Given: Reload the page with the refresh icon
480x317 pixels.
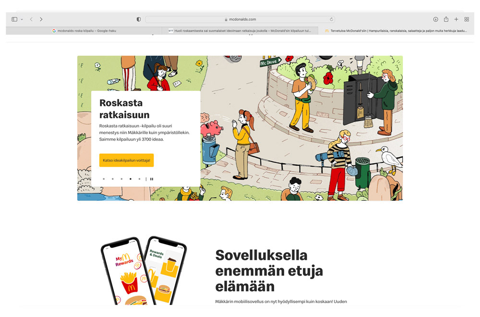Looking at the screenshot, I should click(331, 19).
